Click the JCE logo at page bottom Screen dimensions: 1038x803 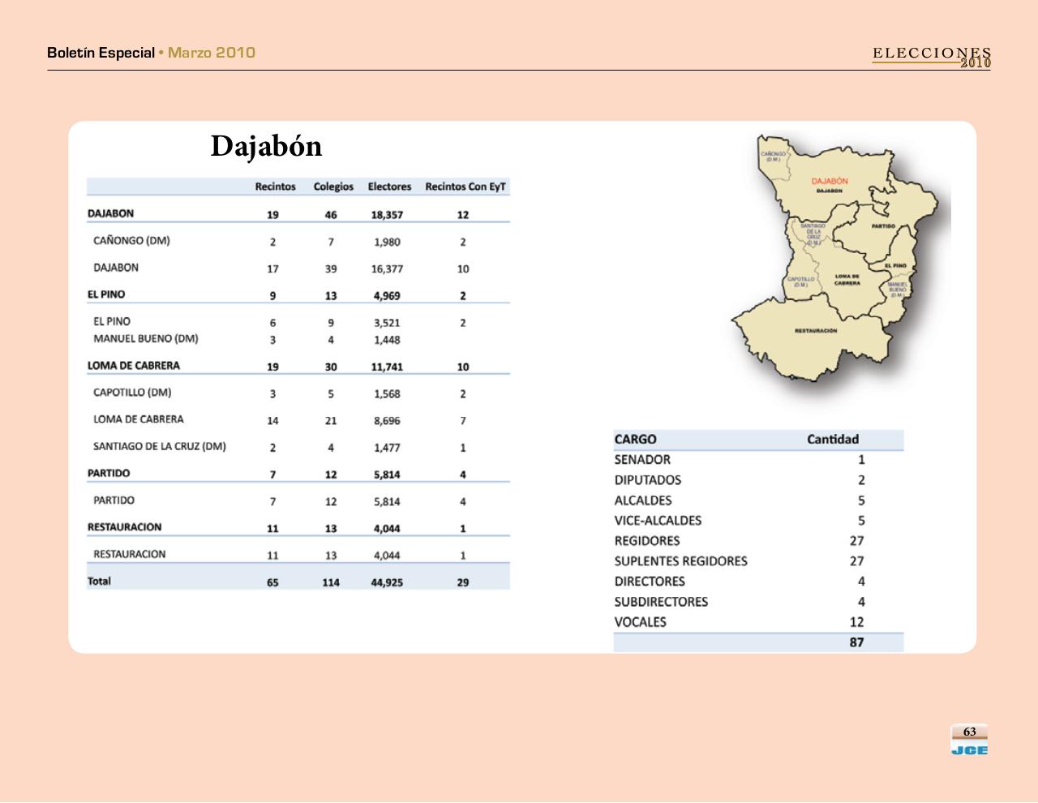969,750
